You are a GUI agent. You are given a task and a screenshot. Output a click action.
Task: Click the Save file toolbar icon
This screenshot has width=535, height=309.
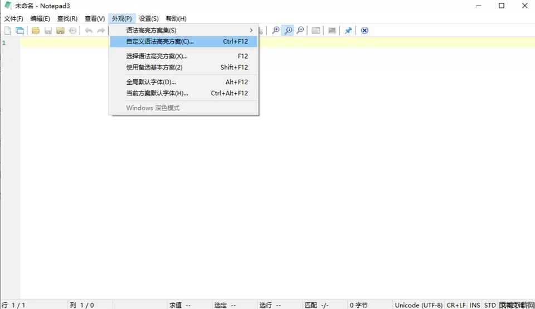(48, 30)
